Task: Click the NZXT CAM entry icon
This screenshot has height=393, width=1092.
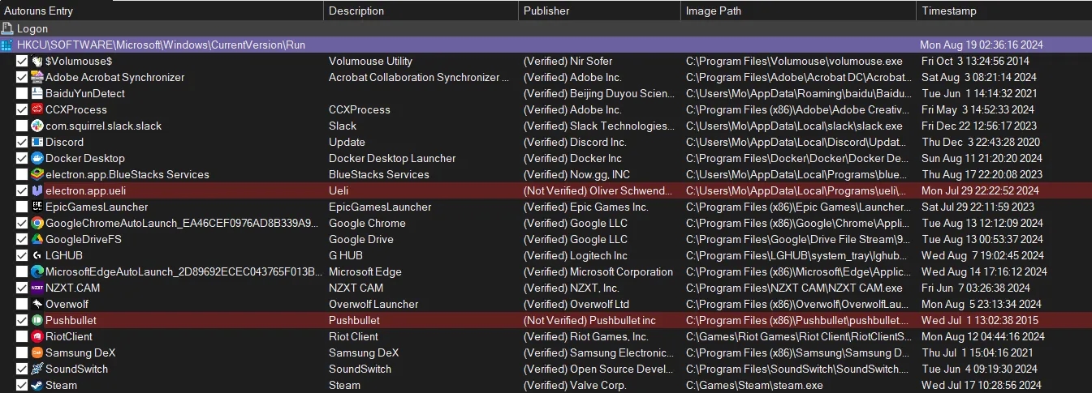Action: tap(37, 288)
